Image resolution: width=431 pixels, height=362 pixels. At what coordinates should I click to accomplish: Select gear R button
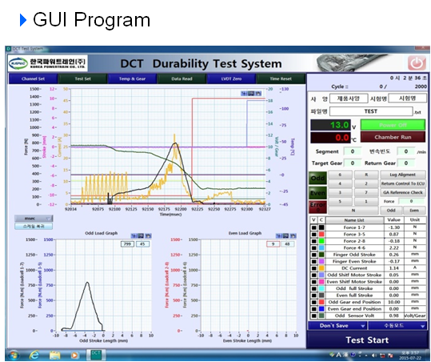tap(366, 175)
